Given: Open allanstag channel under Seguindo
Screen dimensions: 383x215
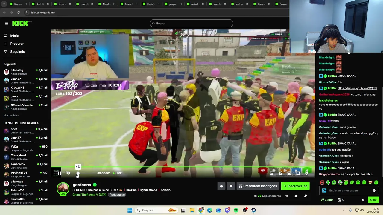Looking at the screenshot, I should click(x=25, y=72).
